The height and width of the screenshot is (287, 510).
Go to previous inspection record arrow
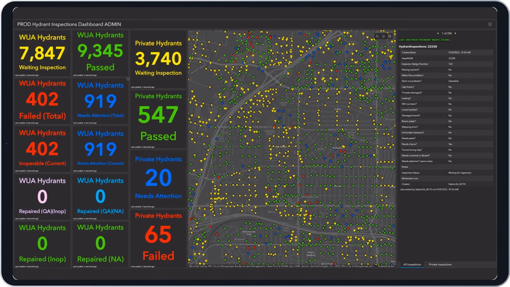pyautogui.click(x=438, y=33)
